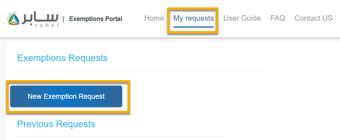Open the Home page

[154, 18]
